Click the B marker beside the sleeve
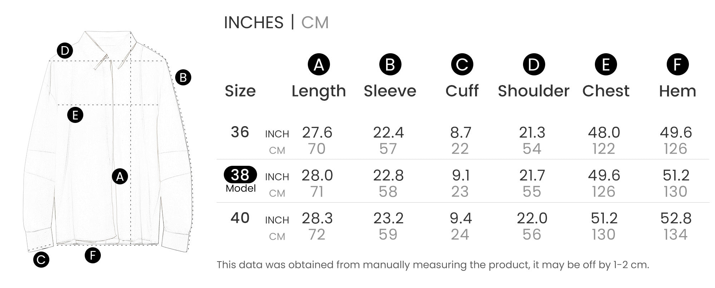Screen dimensions: 715x288 [183, 78]
